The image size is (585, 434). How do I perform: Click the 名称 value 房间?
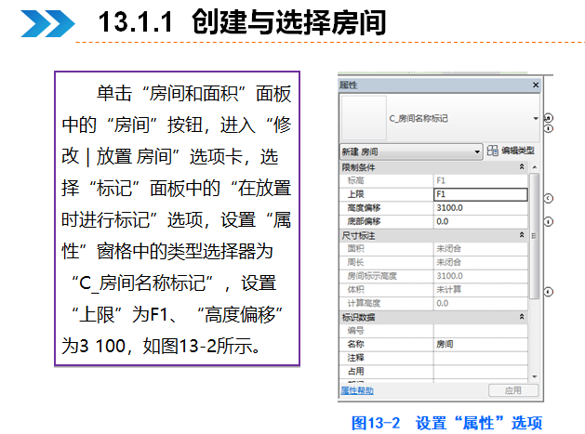481,344
